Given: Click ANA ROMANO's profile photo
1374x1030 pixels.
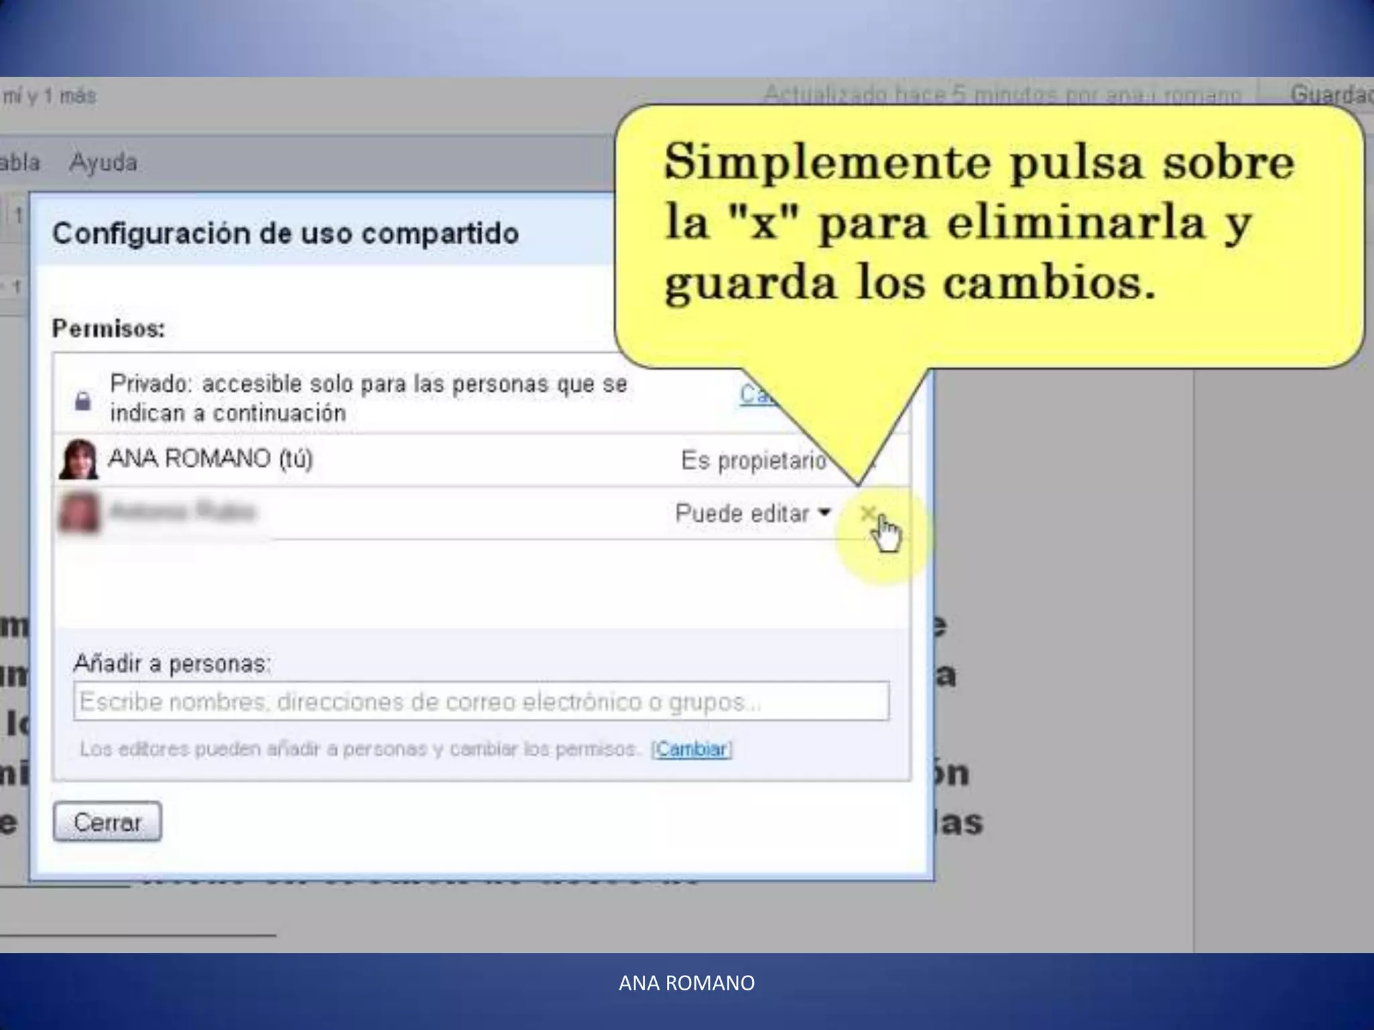Looking at the screenshot, I should click(78, 459).
